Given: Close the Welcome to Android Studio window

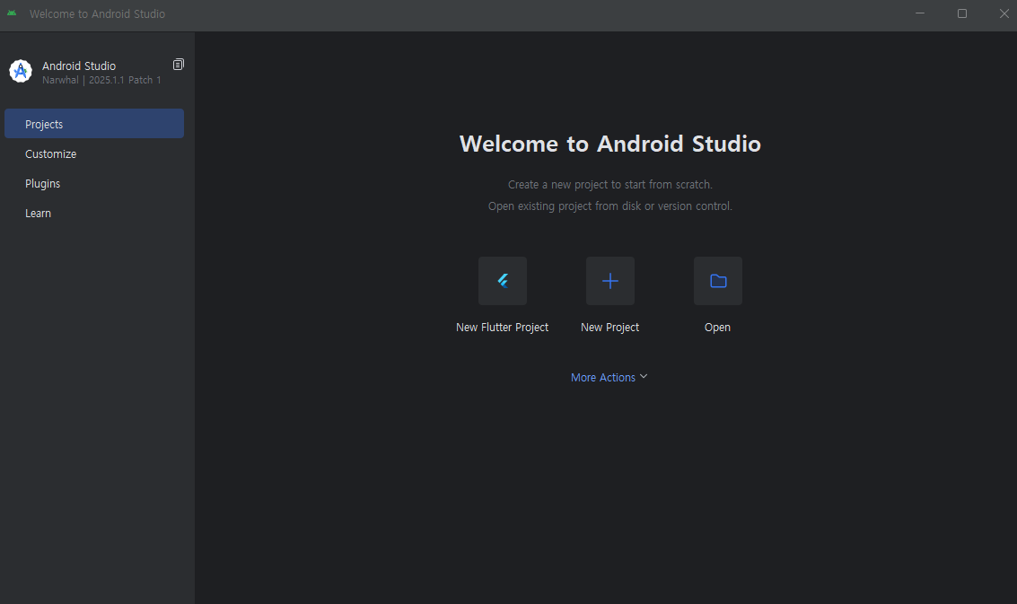Looking at the screenshot, I should (1004, 13).
